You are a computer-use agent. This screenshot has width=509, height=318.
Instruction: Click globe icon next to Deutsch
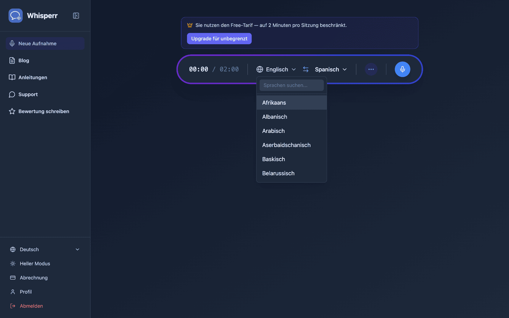(13, 249)
